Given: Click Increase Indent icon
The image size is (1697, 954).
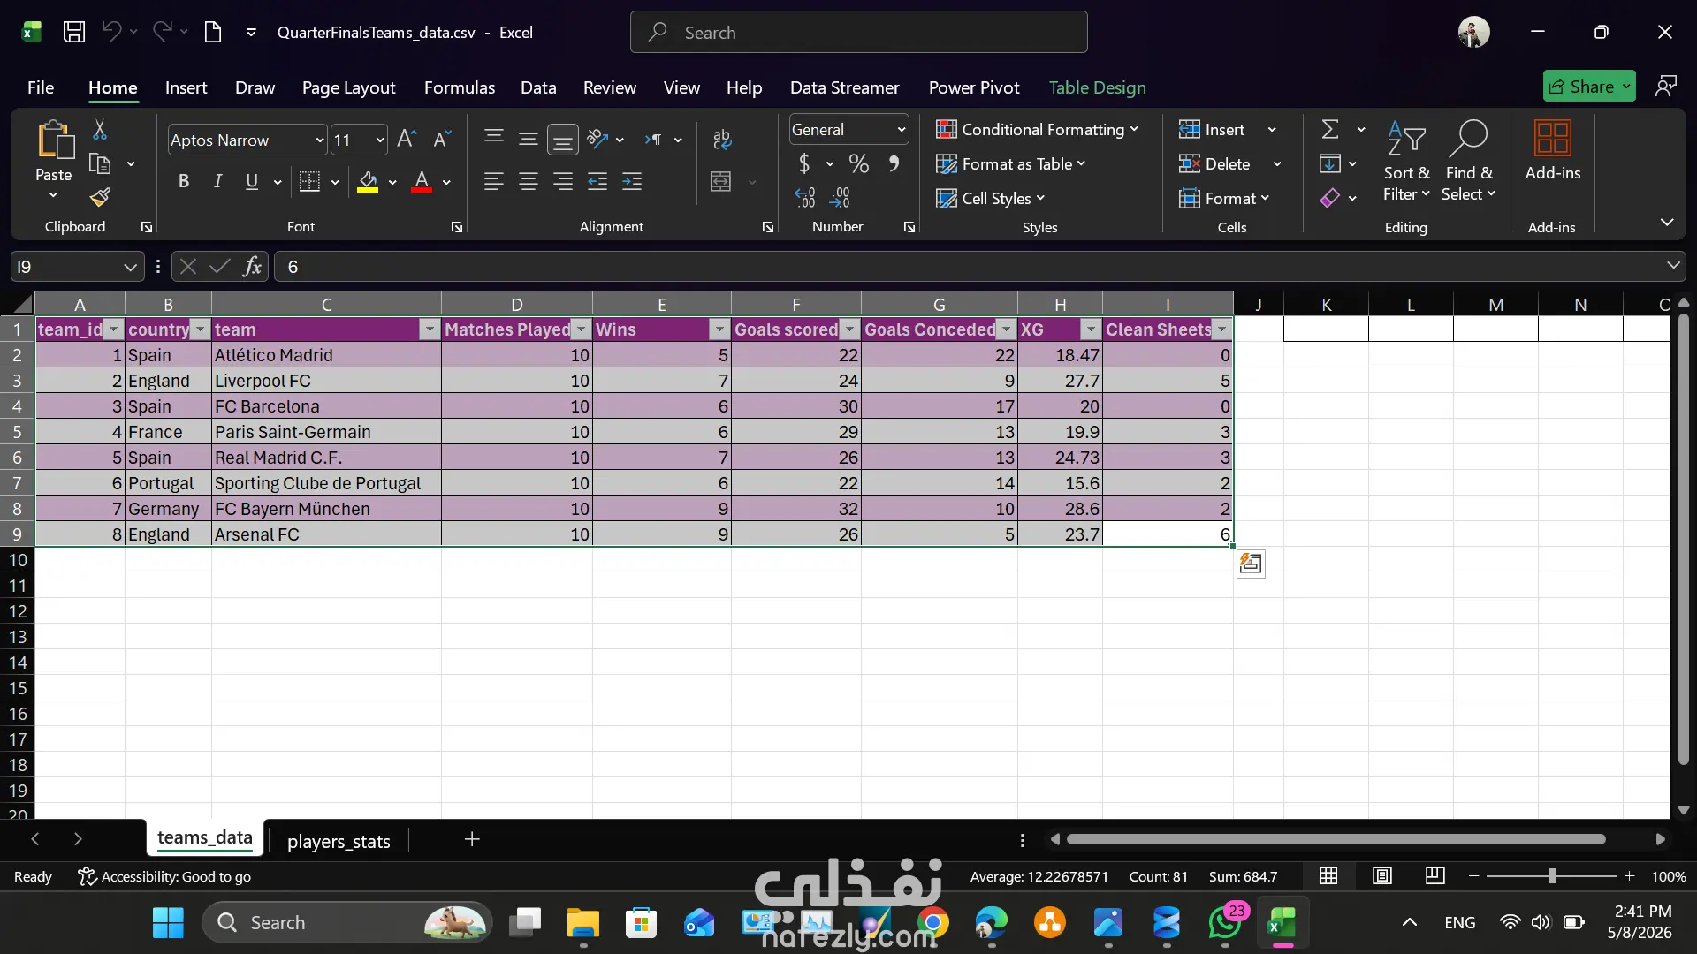Looking at the screenshot, I should coord(632,182).
